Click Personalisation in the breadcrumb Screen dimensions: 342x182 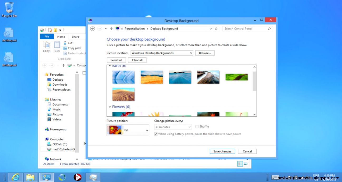(x=135, y=29)
